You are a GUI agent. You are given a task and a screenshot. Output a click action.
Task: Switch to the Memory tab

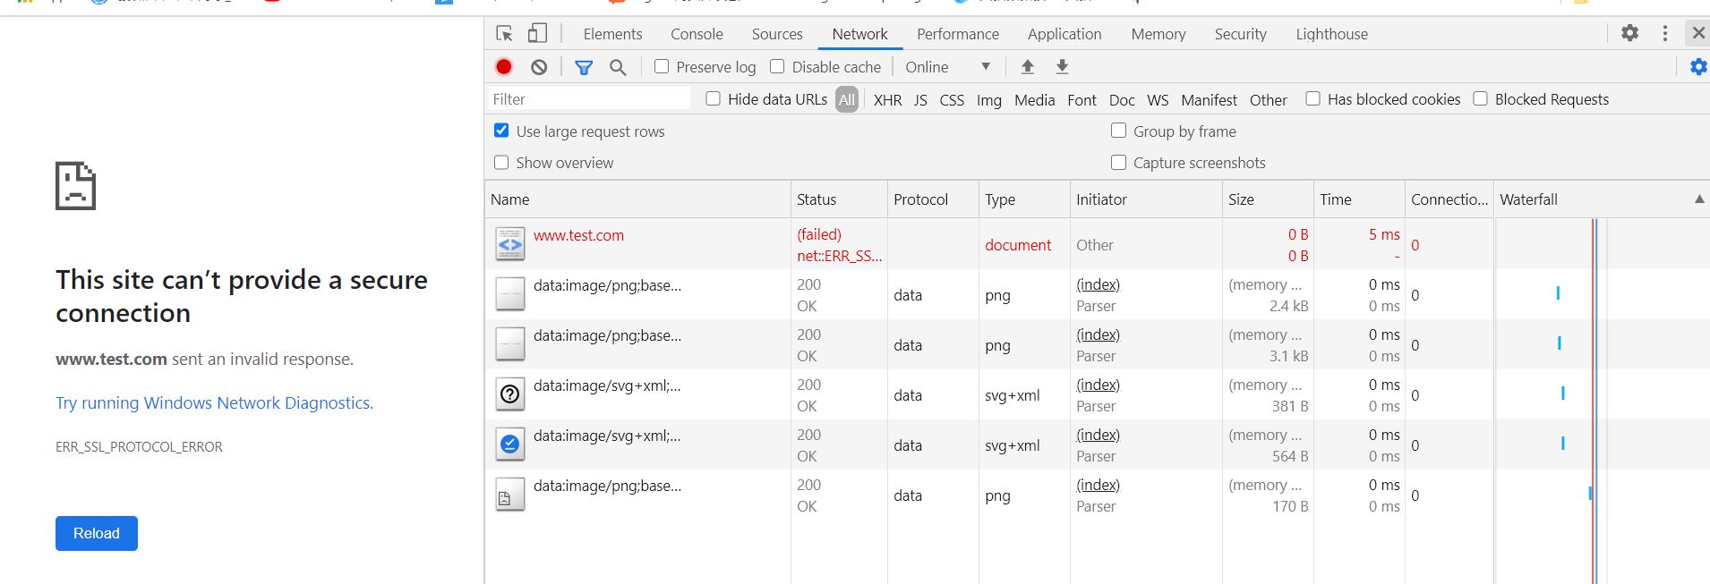1159,34
